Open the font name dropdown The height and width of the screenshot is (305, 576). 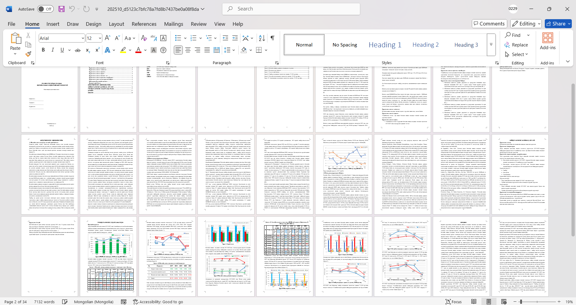(83, 38)
